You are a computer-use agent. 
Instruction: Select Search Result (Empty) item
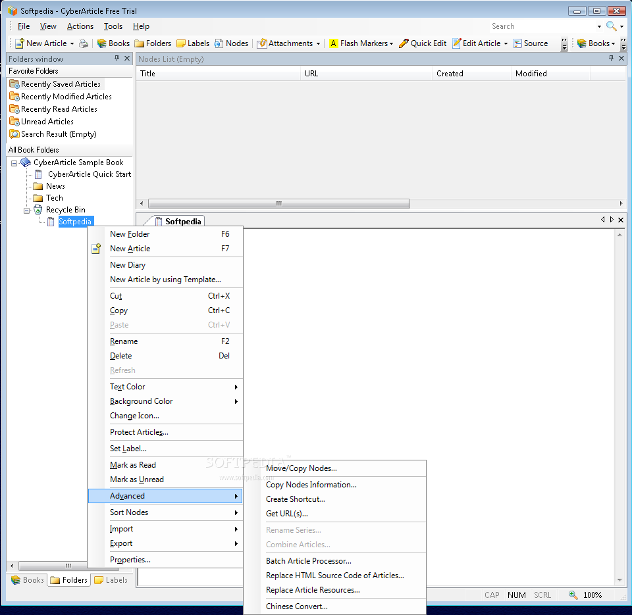pos(53,134)
